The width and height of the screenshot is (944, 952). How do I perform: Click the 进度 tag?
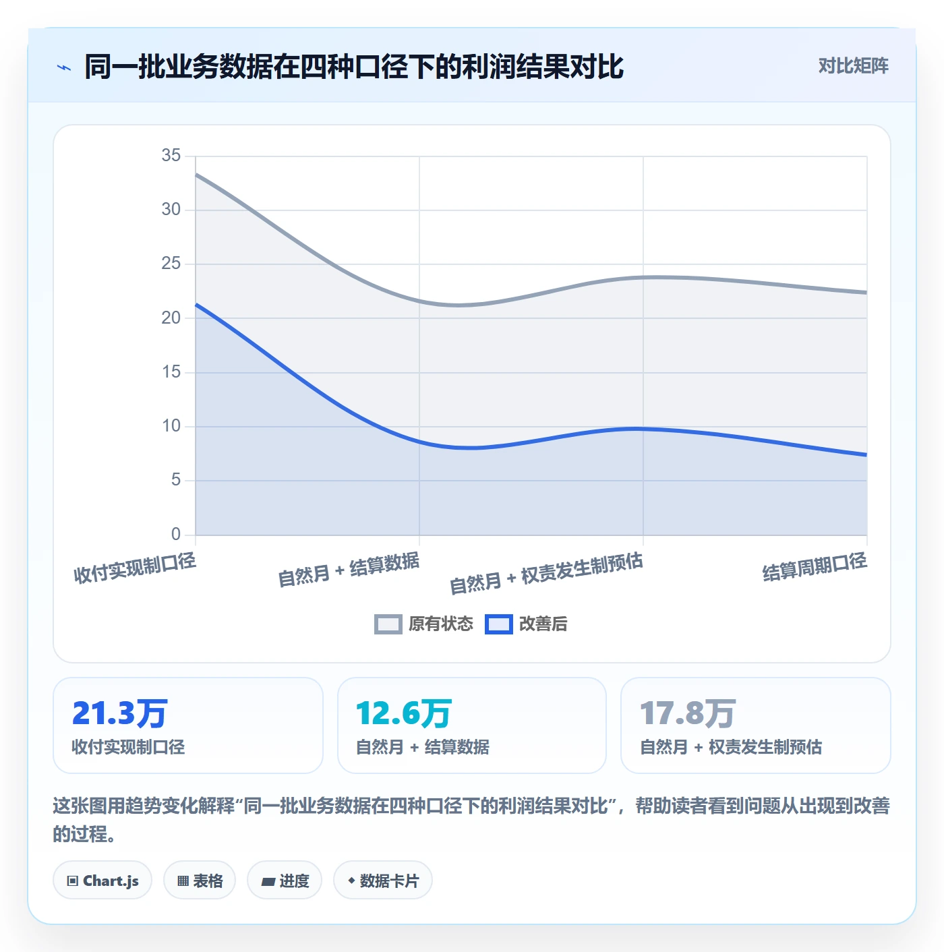coord(285,881)
